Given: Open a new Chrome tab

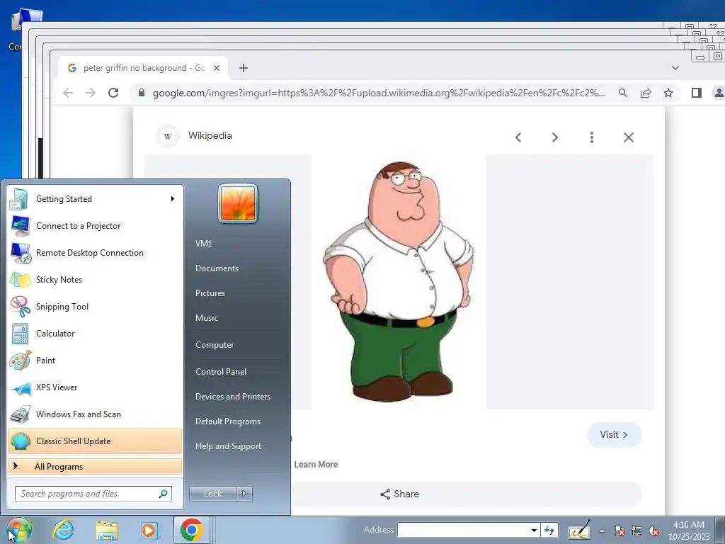Looking at the screenshot, I should pyautogui.click(x=244, y=68).
